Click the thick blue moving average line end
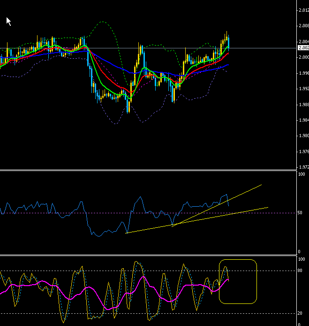 pos(228,65)
